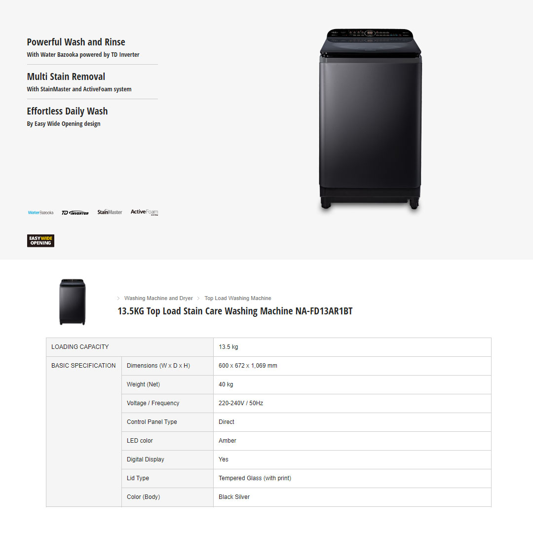Select the Multi Stain Removal heading
Screen dimensions: 533x533
pyautogui.click(x=66, y=77)
